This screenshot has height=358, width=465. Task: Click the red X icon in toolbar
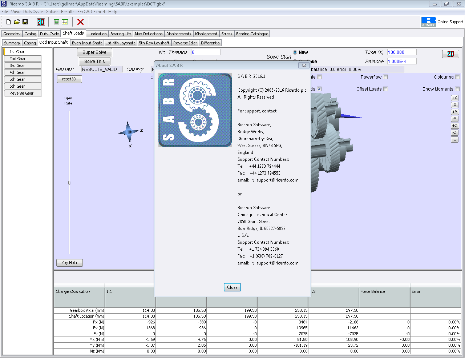[x=80, y=22]
